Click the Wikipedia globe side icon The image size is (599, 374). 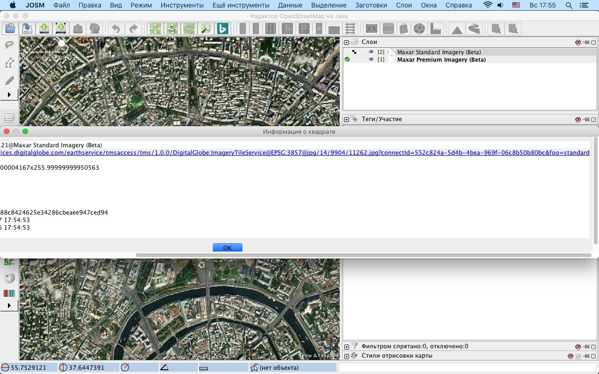9,278
